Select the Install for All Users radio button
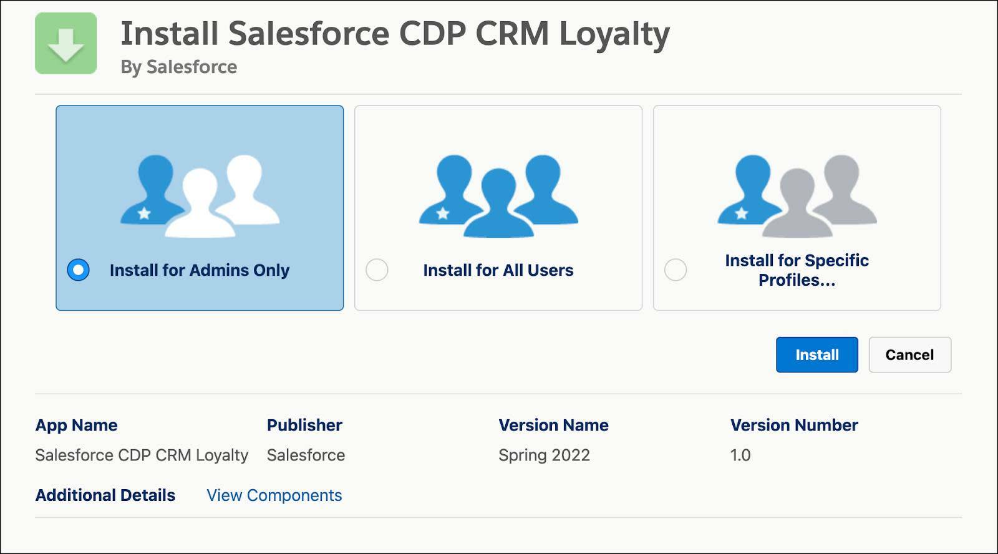This screenshot has width=998, height=554. click(377, 270)
